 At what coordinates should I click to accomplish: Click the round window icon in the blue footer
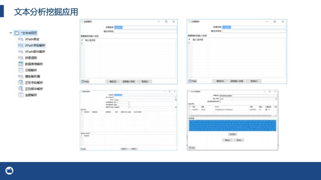click(x=10, y=171)
